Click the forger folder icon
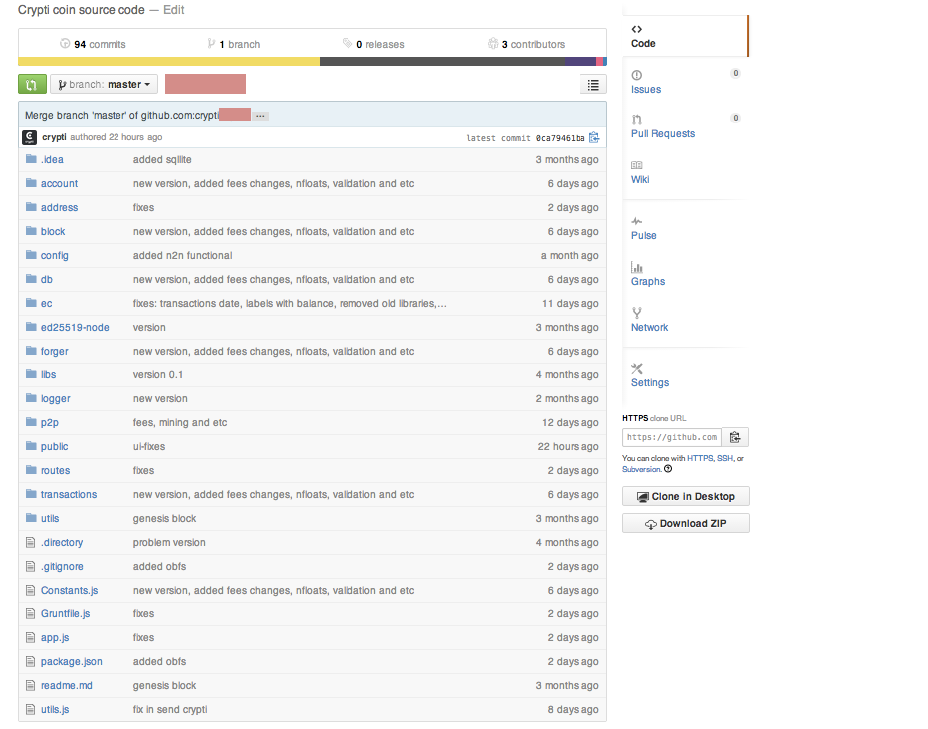 (x=32, y=351)
